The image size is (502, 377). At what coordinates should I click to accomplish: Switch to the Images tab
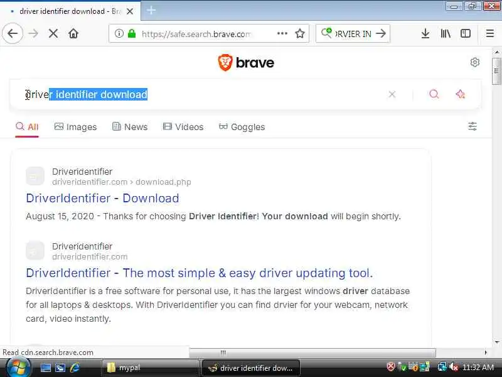click(75, 127)
